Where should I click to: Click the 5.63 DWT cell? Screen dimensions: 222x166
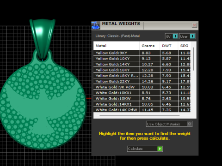coord(169,98)
